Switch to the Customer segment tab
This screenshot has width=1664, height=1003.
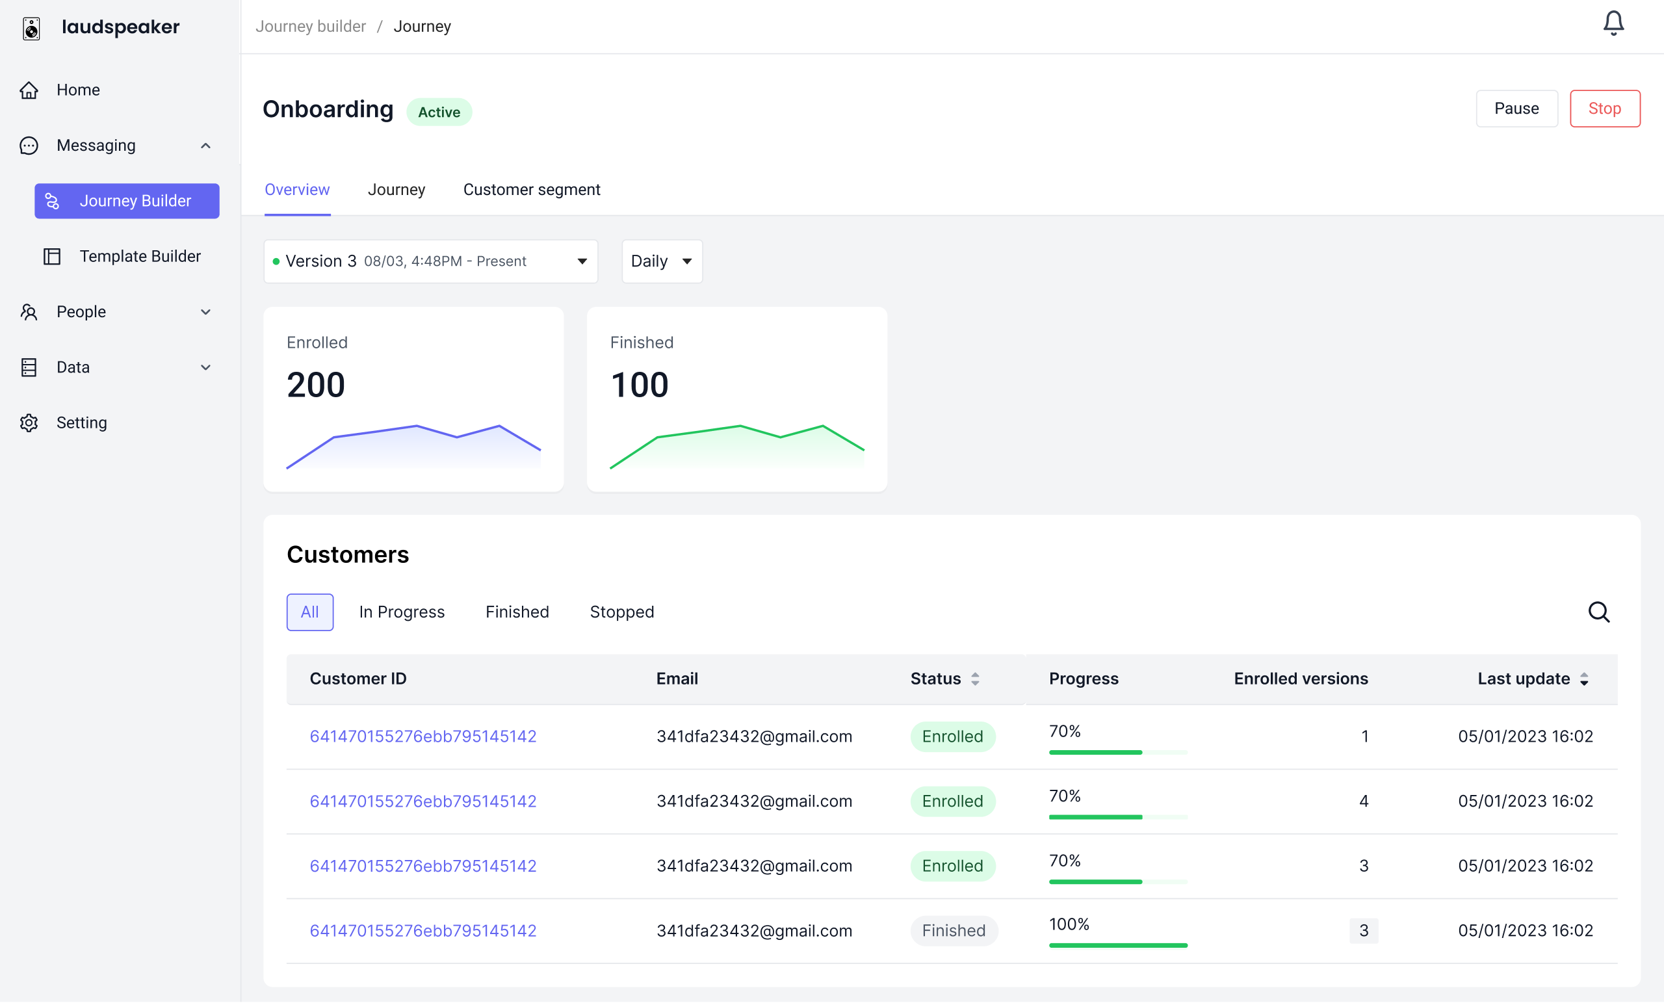pos(531,190)
